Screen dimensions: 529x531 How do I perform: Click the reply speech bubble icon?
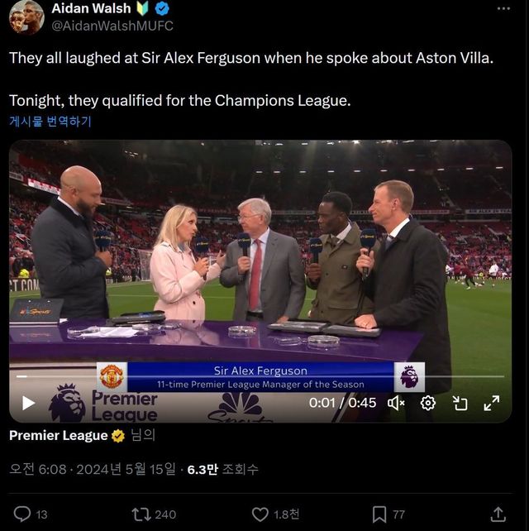(22, 514)
